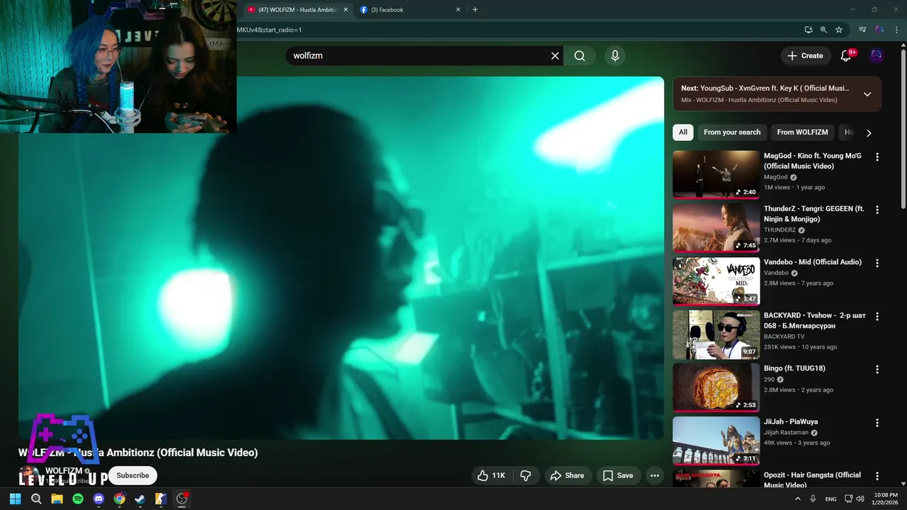The width and height of the screenshot is (907, 510).
Task: Open the Bingo (ft. TUUG18) thumbnail
Action: (x=716, y=387)
